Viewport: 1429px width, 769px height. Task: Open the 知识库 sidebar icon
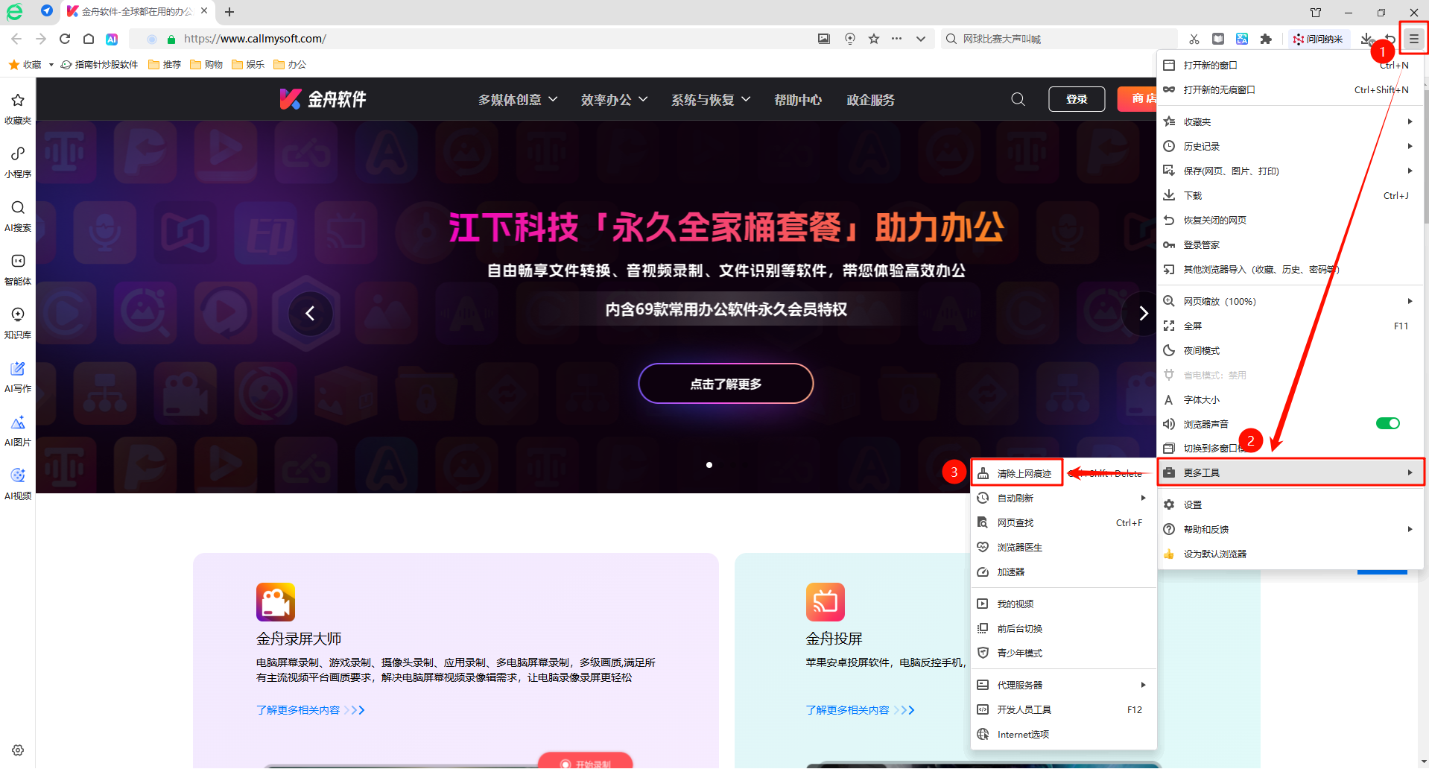coord(18,322)
